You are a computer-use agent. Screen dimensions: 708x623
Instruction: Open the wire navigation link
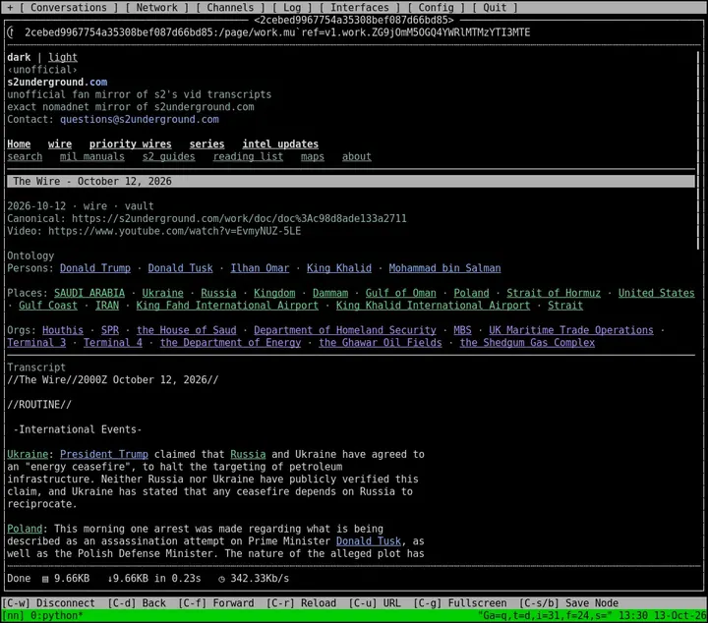[60, 143]
